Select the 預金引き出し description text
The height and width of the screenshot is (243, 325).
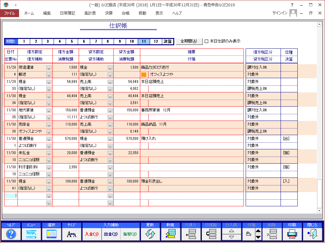(152, 181)
